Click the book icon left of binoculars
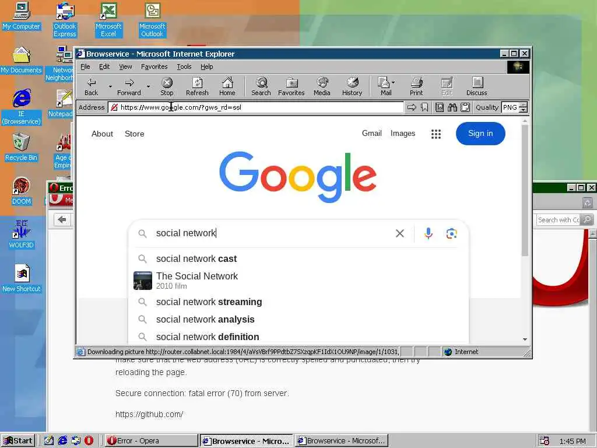Image resolution: width=597 pixels, height=448 pixels. click(440, 107)
